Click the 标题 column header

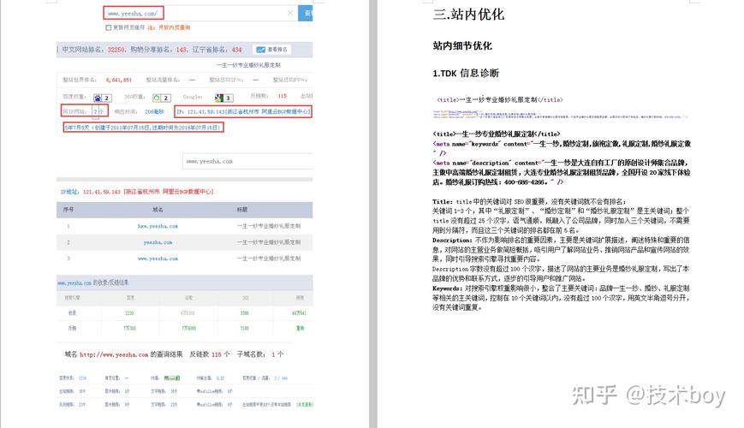[x=242, y=209]
